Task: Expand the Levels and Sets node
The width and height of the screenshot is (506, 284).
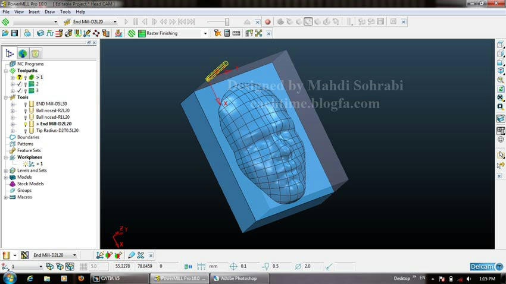Action: tap(6, 171)
